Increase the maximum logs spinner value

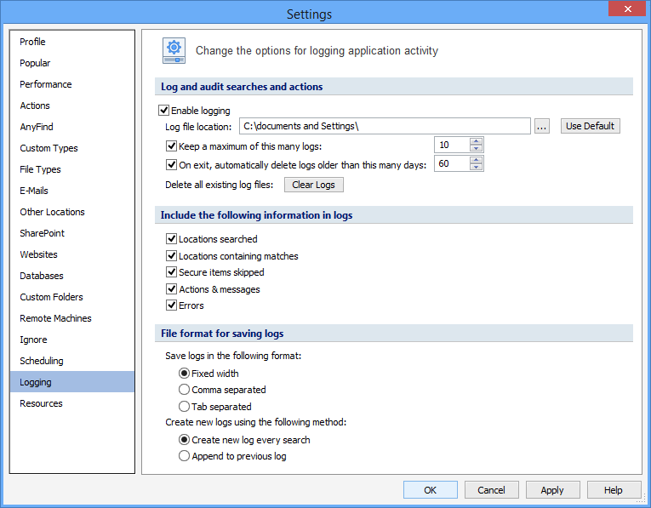pyautogui.click(x=477, y=140)
